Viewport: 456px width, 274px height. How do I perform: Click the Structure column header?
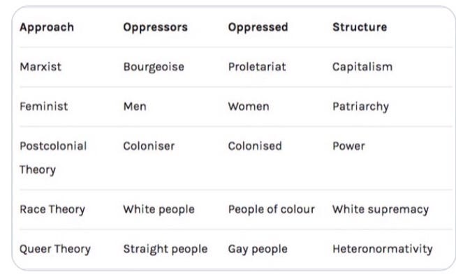[360, 27]
